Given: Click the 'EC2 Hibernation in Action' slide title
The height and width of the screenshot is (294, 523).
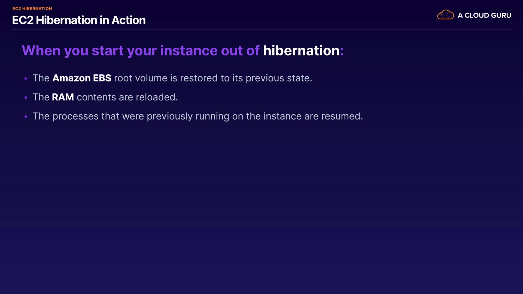Looking at the screenshot, I should click(x=79, y=20).
